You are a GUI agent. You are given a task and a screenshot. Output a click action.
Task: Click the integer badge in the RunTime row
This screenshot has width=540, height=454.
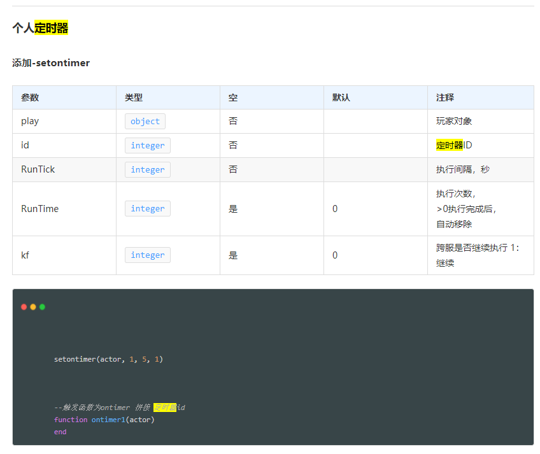coord(147,208)
